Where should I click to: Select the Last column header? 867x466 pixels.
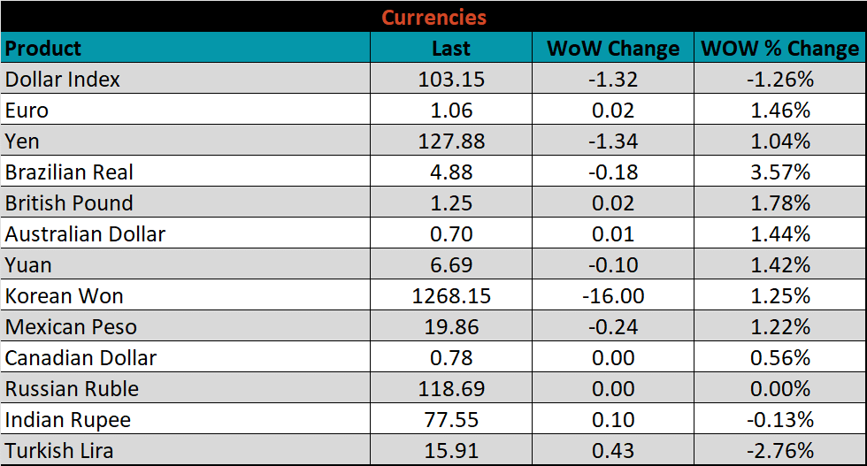click(x=451, y=48)
